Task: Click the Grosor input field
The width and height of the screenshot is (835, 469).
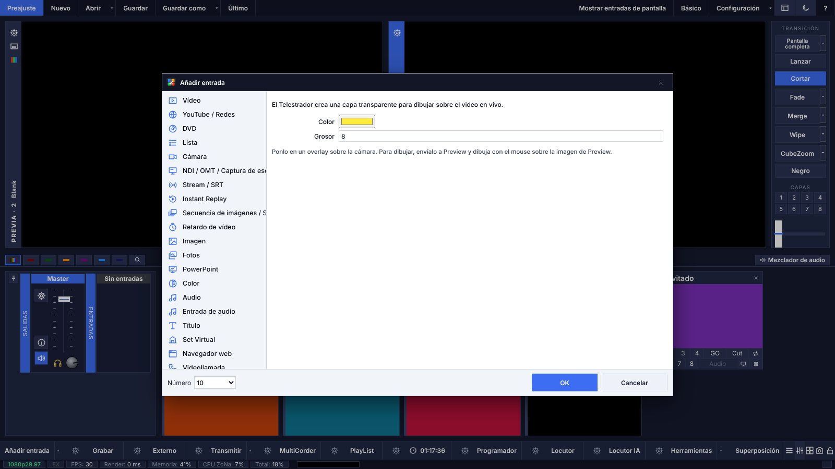Action: [501, 136]
